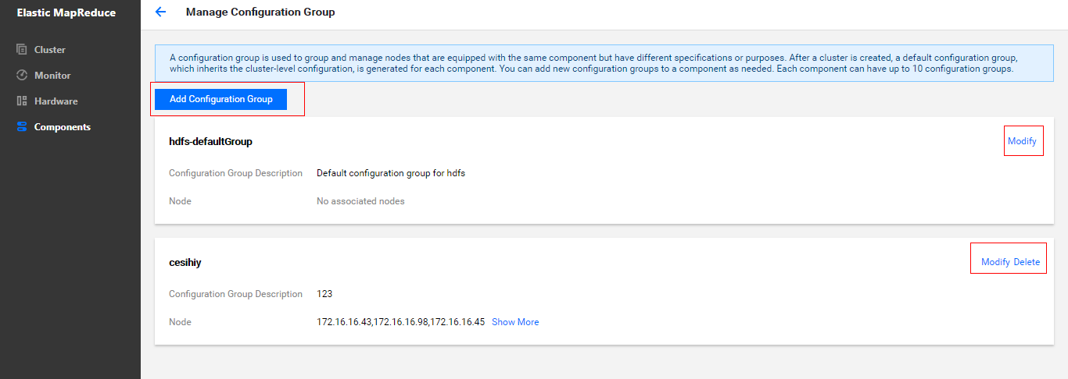Click the Elastic MapReduce product title
The width and height of the screenshot is (1068, 379).
66,12
